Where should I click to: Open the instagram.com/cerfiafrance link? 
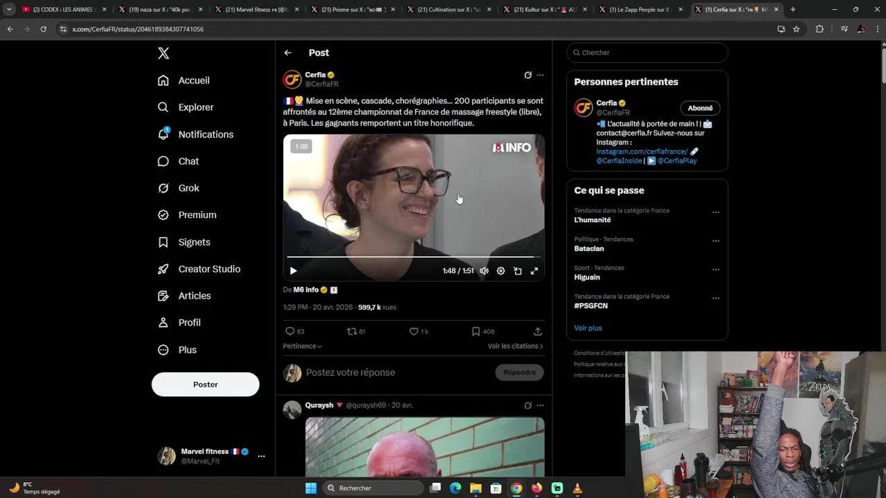pyautogui.click(x=642, y=151)
